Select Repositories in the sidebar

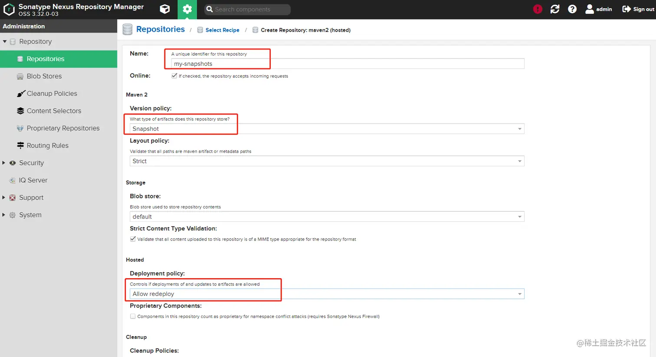tap(59, 59)
